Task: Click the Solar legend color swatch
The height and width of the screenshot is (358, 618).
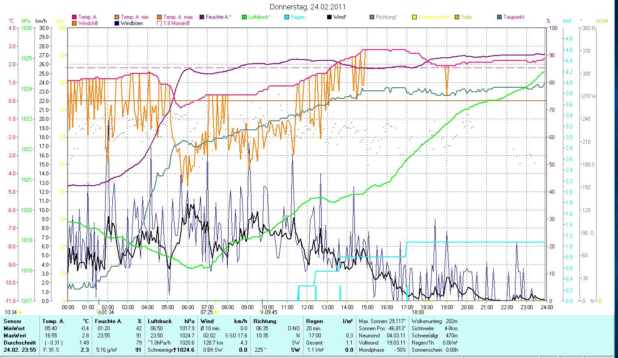Action: pyautogui.click(x=457, y=17)
